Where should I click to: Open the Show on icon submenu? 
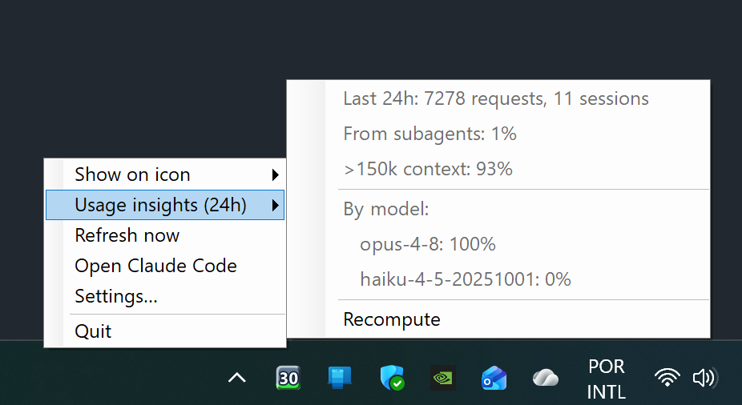(x=165, y=174)
